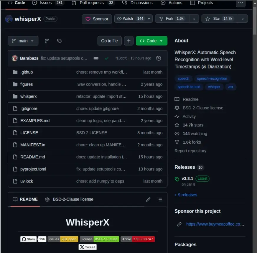The height and width of the screenshot is (253, 257).
Task: Open the main branch dropdown
Action: click(x=23, y=41)
